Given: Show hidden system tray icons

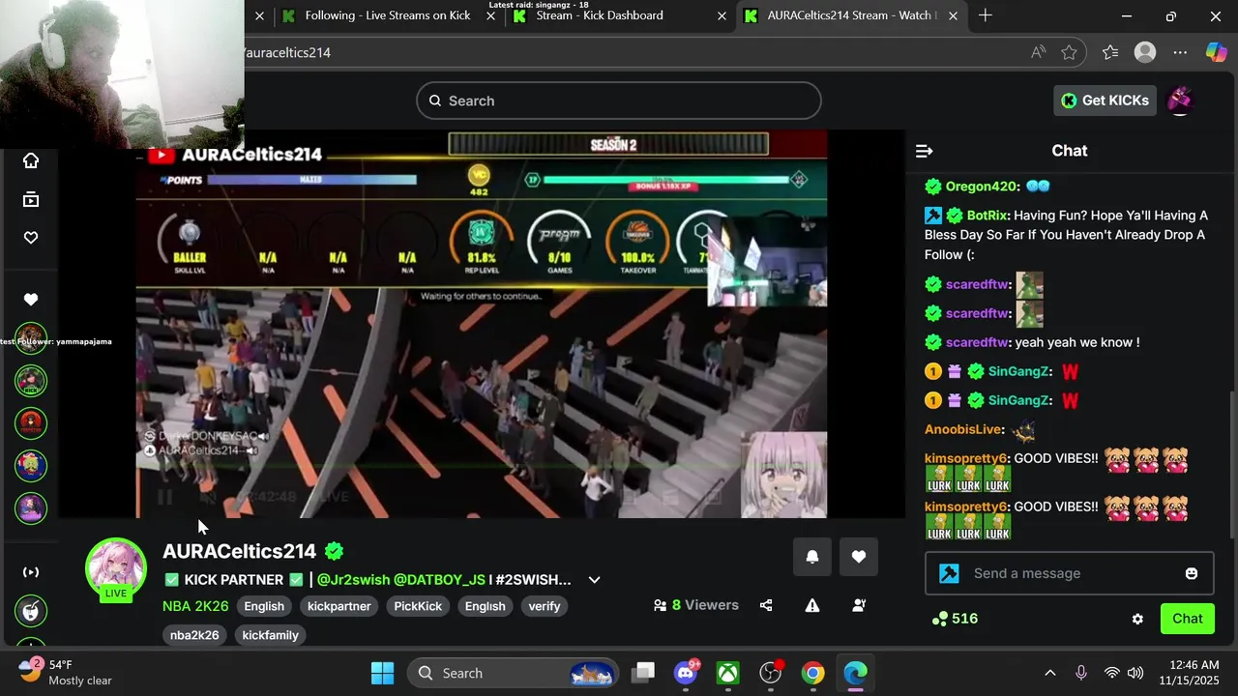Looking at the screenshot, I should (x=1050, y=673).
